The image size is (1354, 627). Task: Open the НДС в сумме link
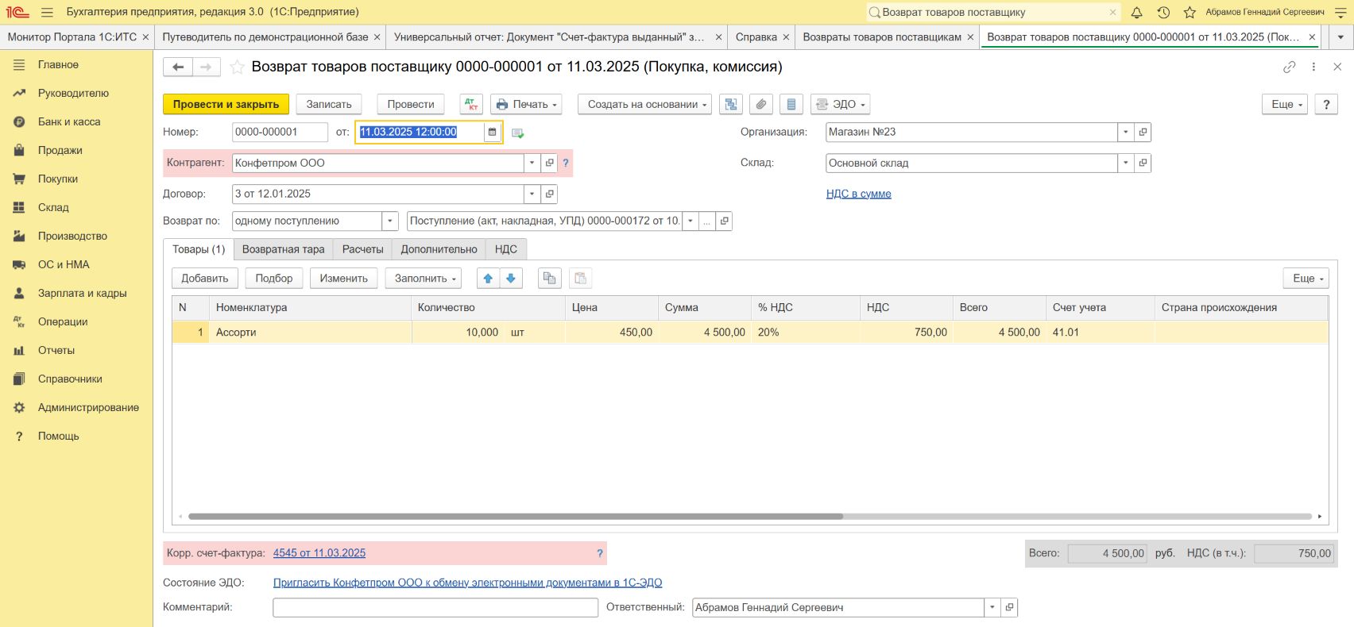pyautogui.click(x=859, y=194)
